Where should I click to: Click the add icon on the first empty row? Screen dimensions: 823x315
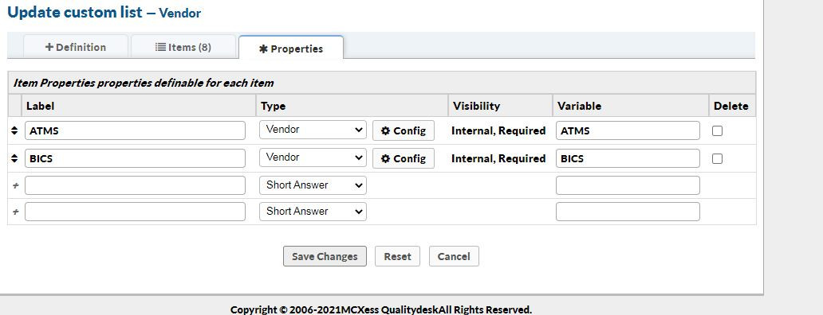tap(15, 186)
